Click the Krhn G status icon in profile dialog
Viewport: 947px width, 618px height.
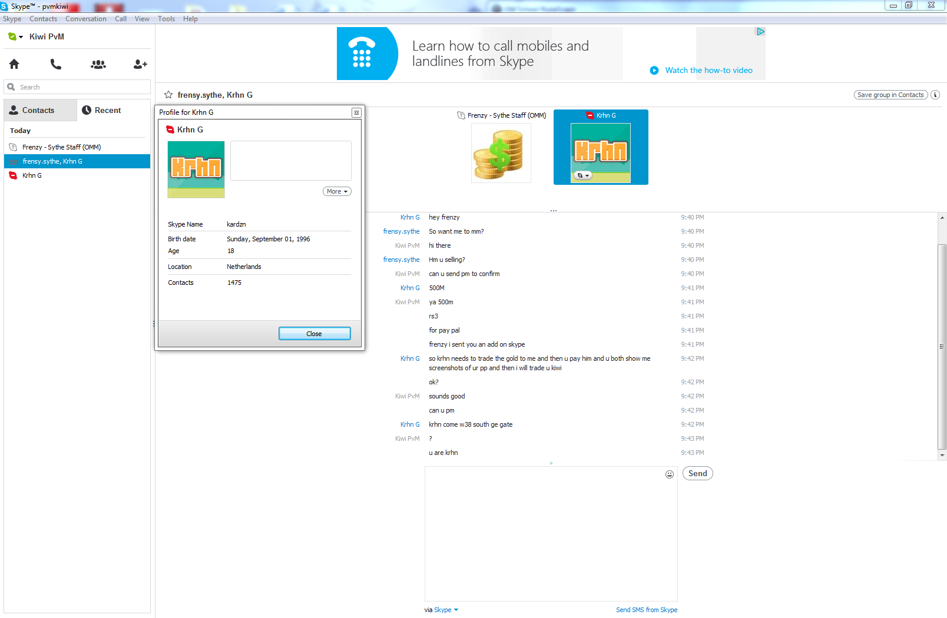click(170, 129)
